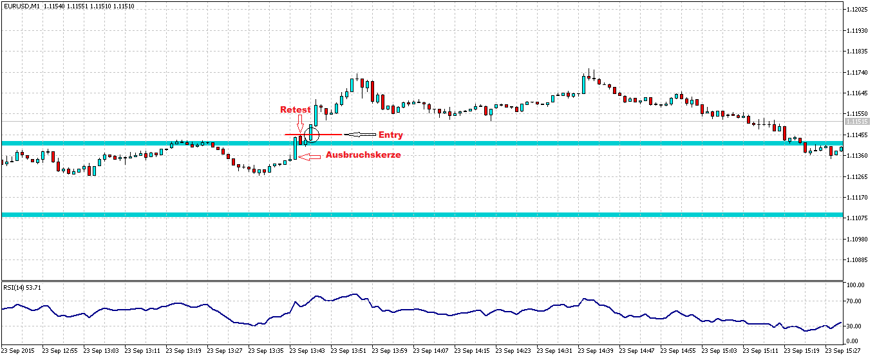Select the Ausbruchskerze text annotation

click(x=363, y=155)
